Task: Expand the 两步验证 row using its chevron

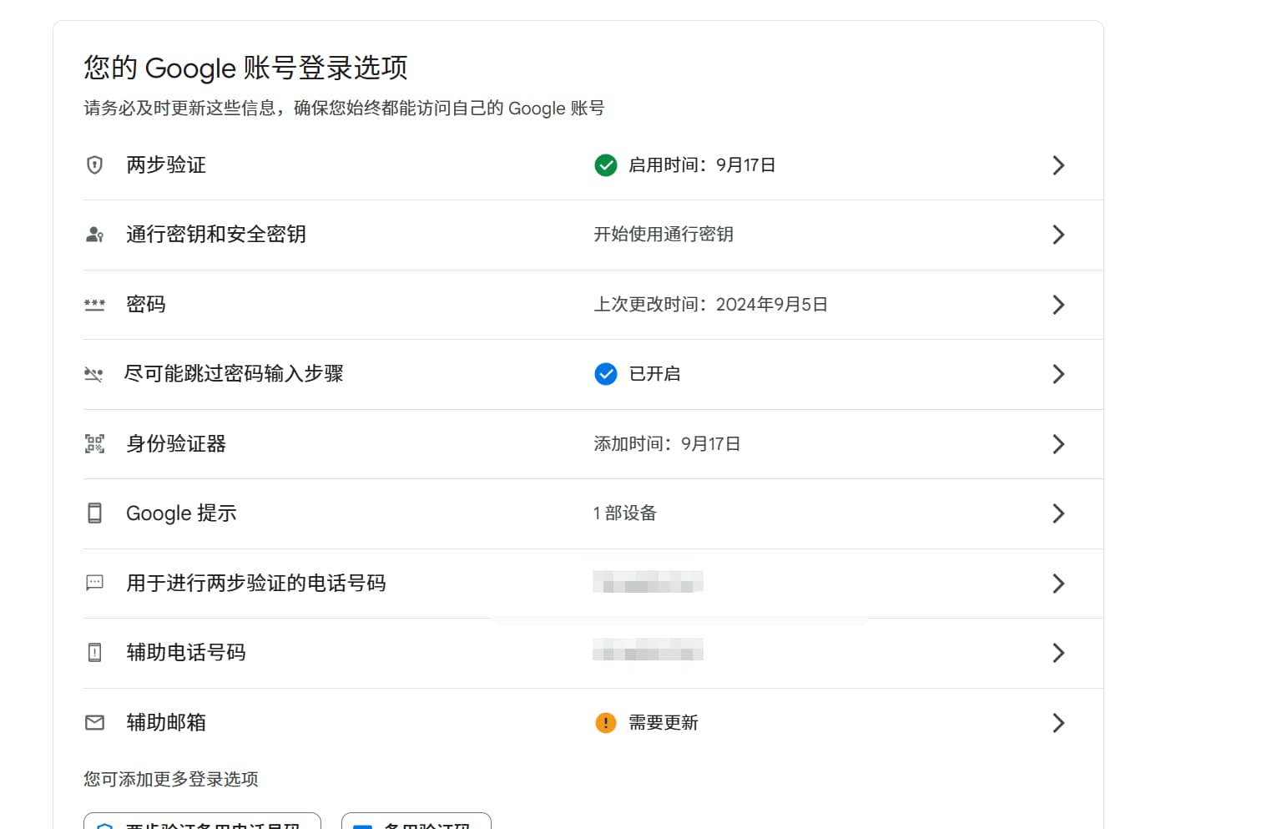Action: (x=1058, y=165)
